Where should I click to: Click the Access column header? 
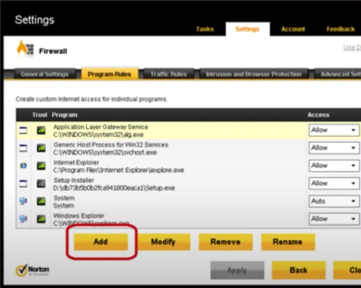click(x=319, y=115)
